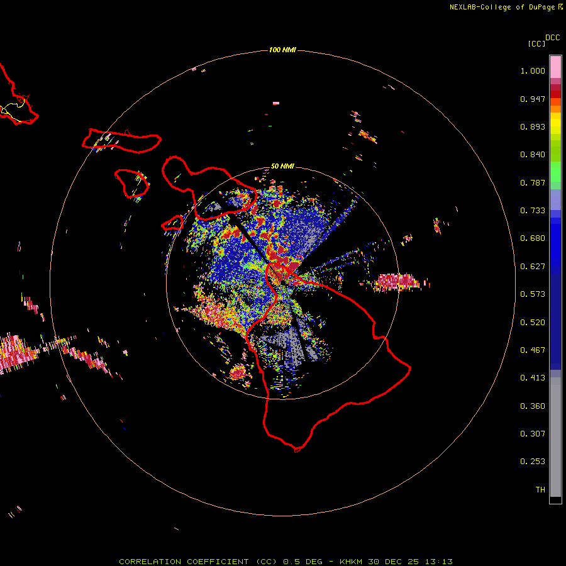Click the 0.573 scale value
Image resolution: width=566 pixels, height=566 pixels.
point(533,294)
